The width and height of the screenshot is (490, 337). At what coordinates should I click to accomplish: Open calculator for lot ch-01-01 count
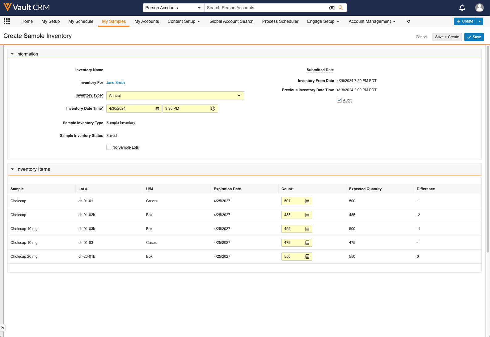(x=307, y=201)
